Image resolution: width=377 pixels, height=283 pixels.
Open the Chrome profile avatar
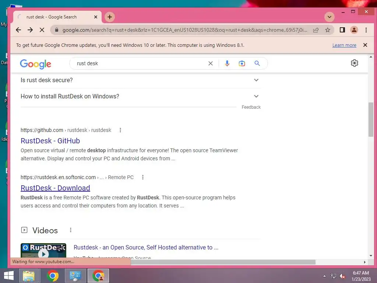tap(354, 30)
